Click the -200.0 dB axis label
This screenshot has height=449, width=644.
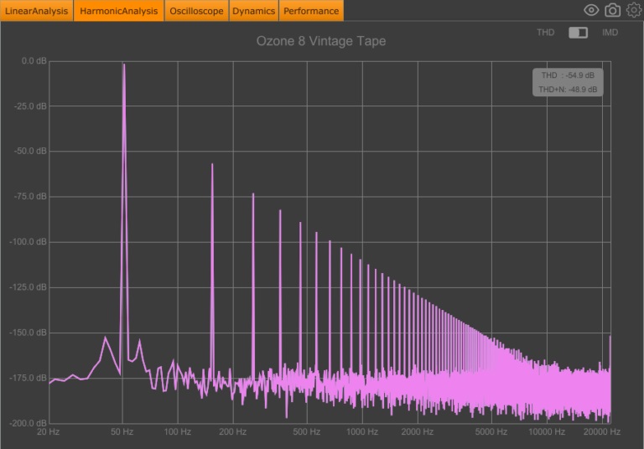[28, 423]
